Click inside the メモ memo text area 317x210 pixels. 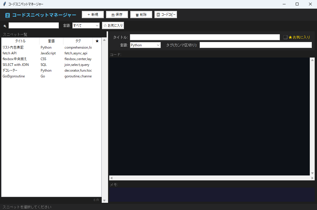tap(212, 195)
